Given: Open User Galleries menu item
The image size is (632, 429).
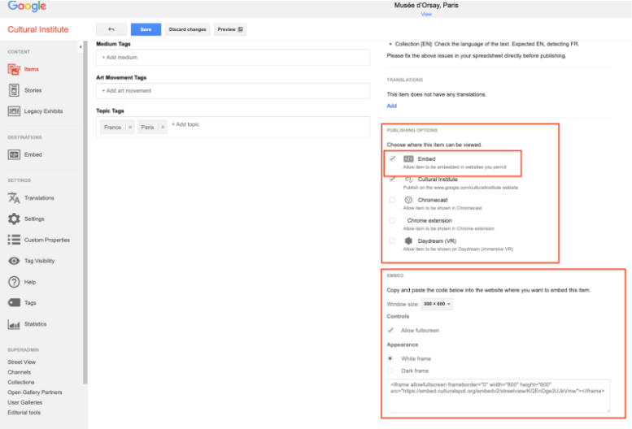Looking at the screenshot, I should tap(25, 402).
